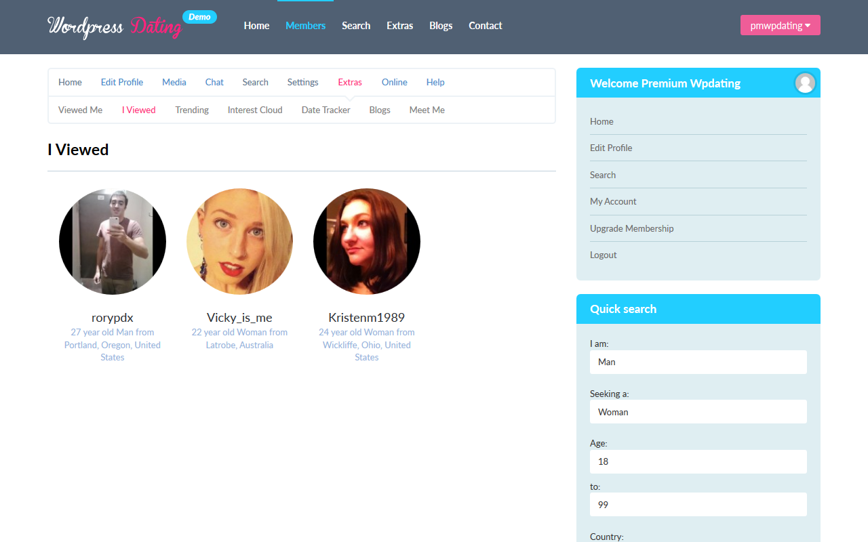Open the minimum Age 18 dropdown
Viewport: 868px width, 542px height.
point(698,461)
